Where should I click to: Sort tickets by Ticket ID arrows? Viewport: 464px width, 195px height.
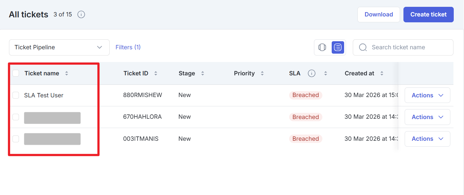156,73
